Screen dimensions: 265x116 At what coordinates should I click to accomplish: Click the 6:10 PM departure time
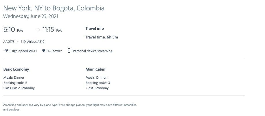click(13, 30)
